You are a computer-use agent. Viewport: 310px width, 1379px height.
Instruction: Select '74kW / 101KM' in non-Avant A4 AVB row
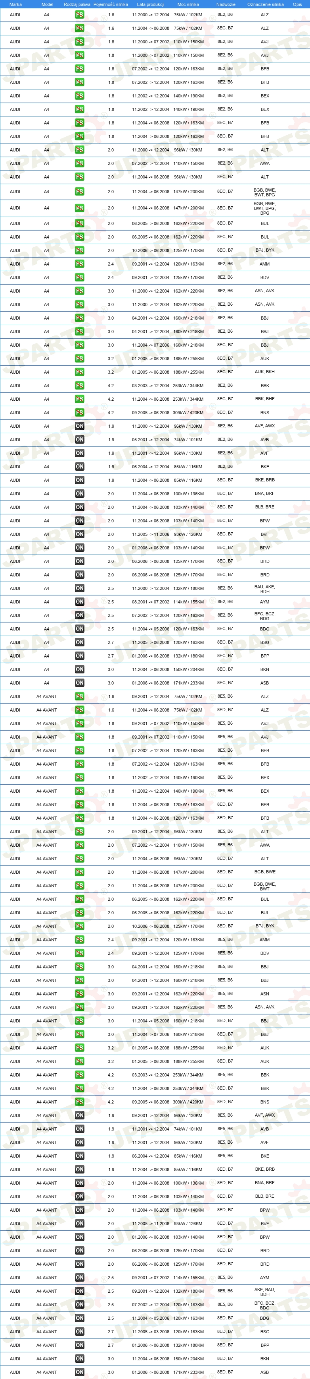pos(188,440)
